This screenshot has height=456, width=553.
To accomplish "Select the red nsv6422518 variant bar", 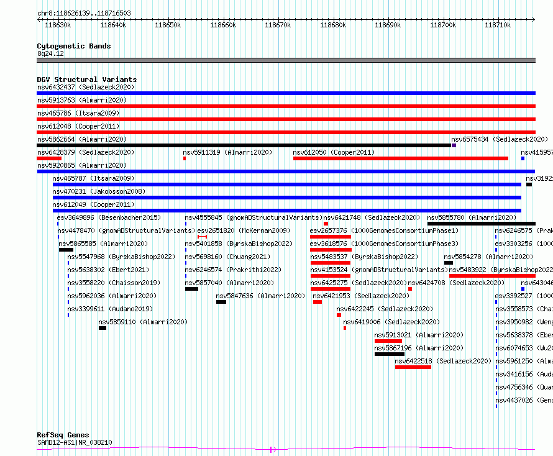I will coord(413,367).
